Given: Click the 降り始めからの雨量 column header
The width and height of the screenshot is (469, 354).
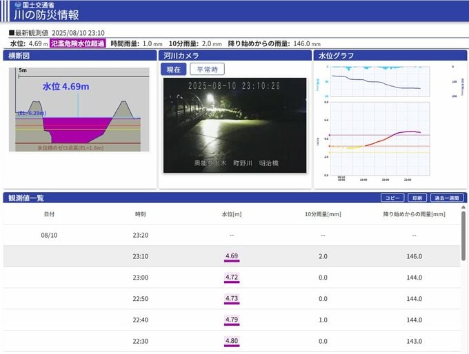Looking at the screenshot, I should (x=414, y=214).
